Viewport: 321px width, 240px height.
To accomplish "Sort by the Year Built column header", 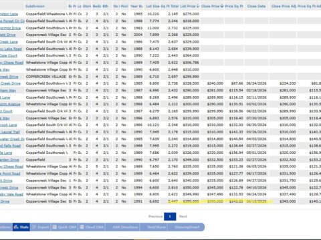I will pos(136,6).
